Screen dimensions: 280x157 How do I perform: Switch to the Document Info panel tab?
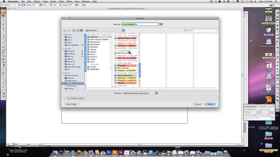click(x=251, y=106)
